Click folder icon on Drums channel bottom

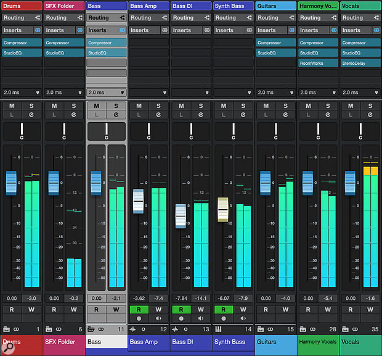(6, 329)
